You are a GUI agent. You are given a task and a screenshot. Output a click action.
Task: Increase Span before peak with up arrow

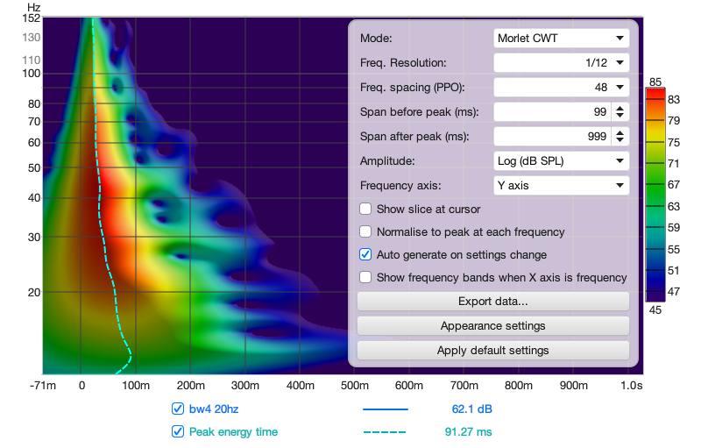(620, 108)
